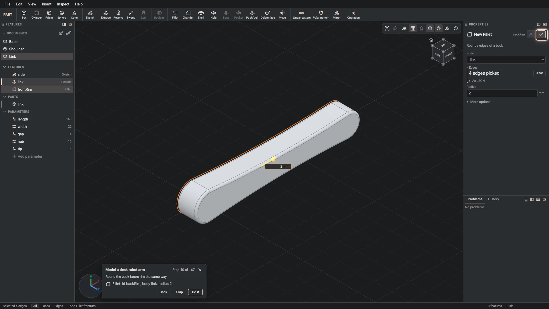549x309 pixels.
Task: Expand More options in fillet properties
Action: click(478, 102)
